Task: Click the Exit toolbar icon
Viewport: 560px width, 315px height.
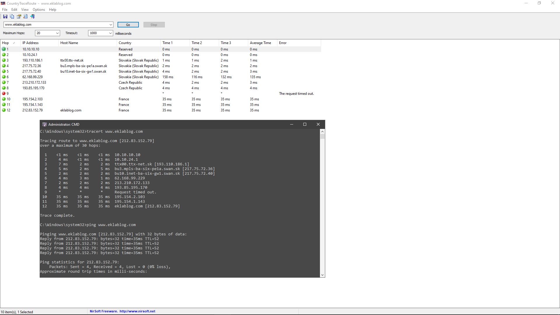Action: pyautogui.click(x=32, y=17)
